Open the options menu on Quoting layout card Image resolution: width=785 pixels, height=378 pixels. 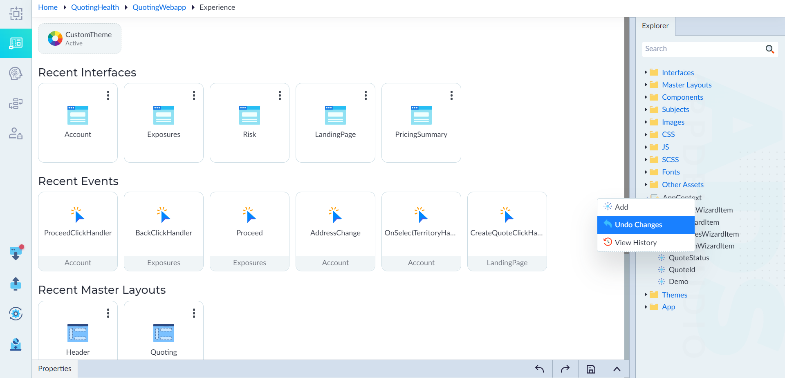coord(194,313)
